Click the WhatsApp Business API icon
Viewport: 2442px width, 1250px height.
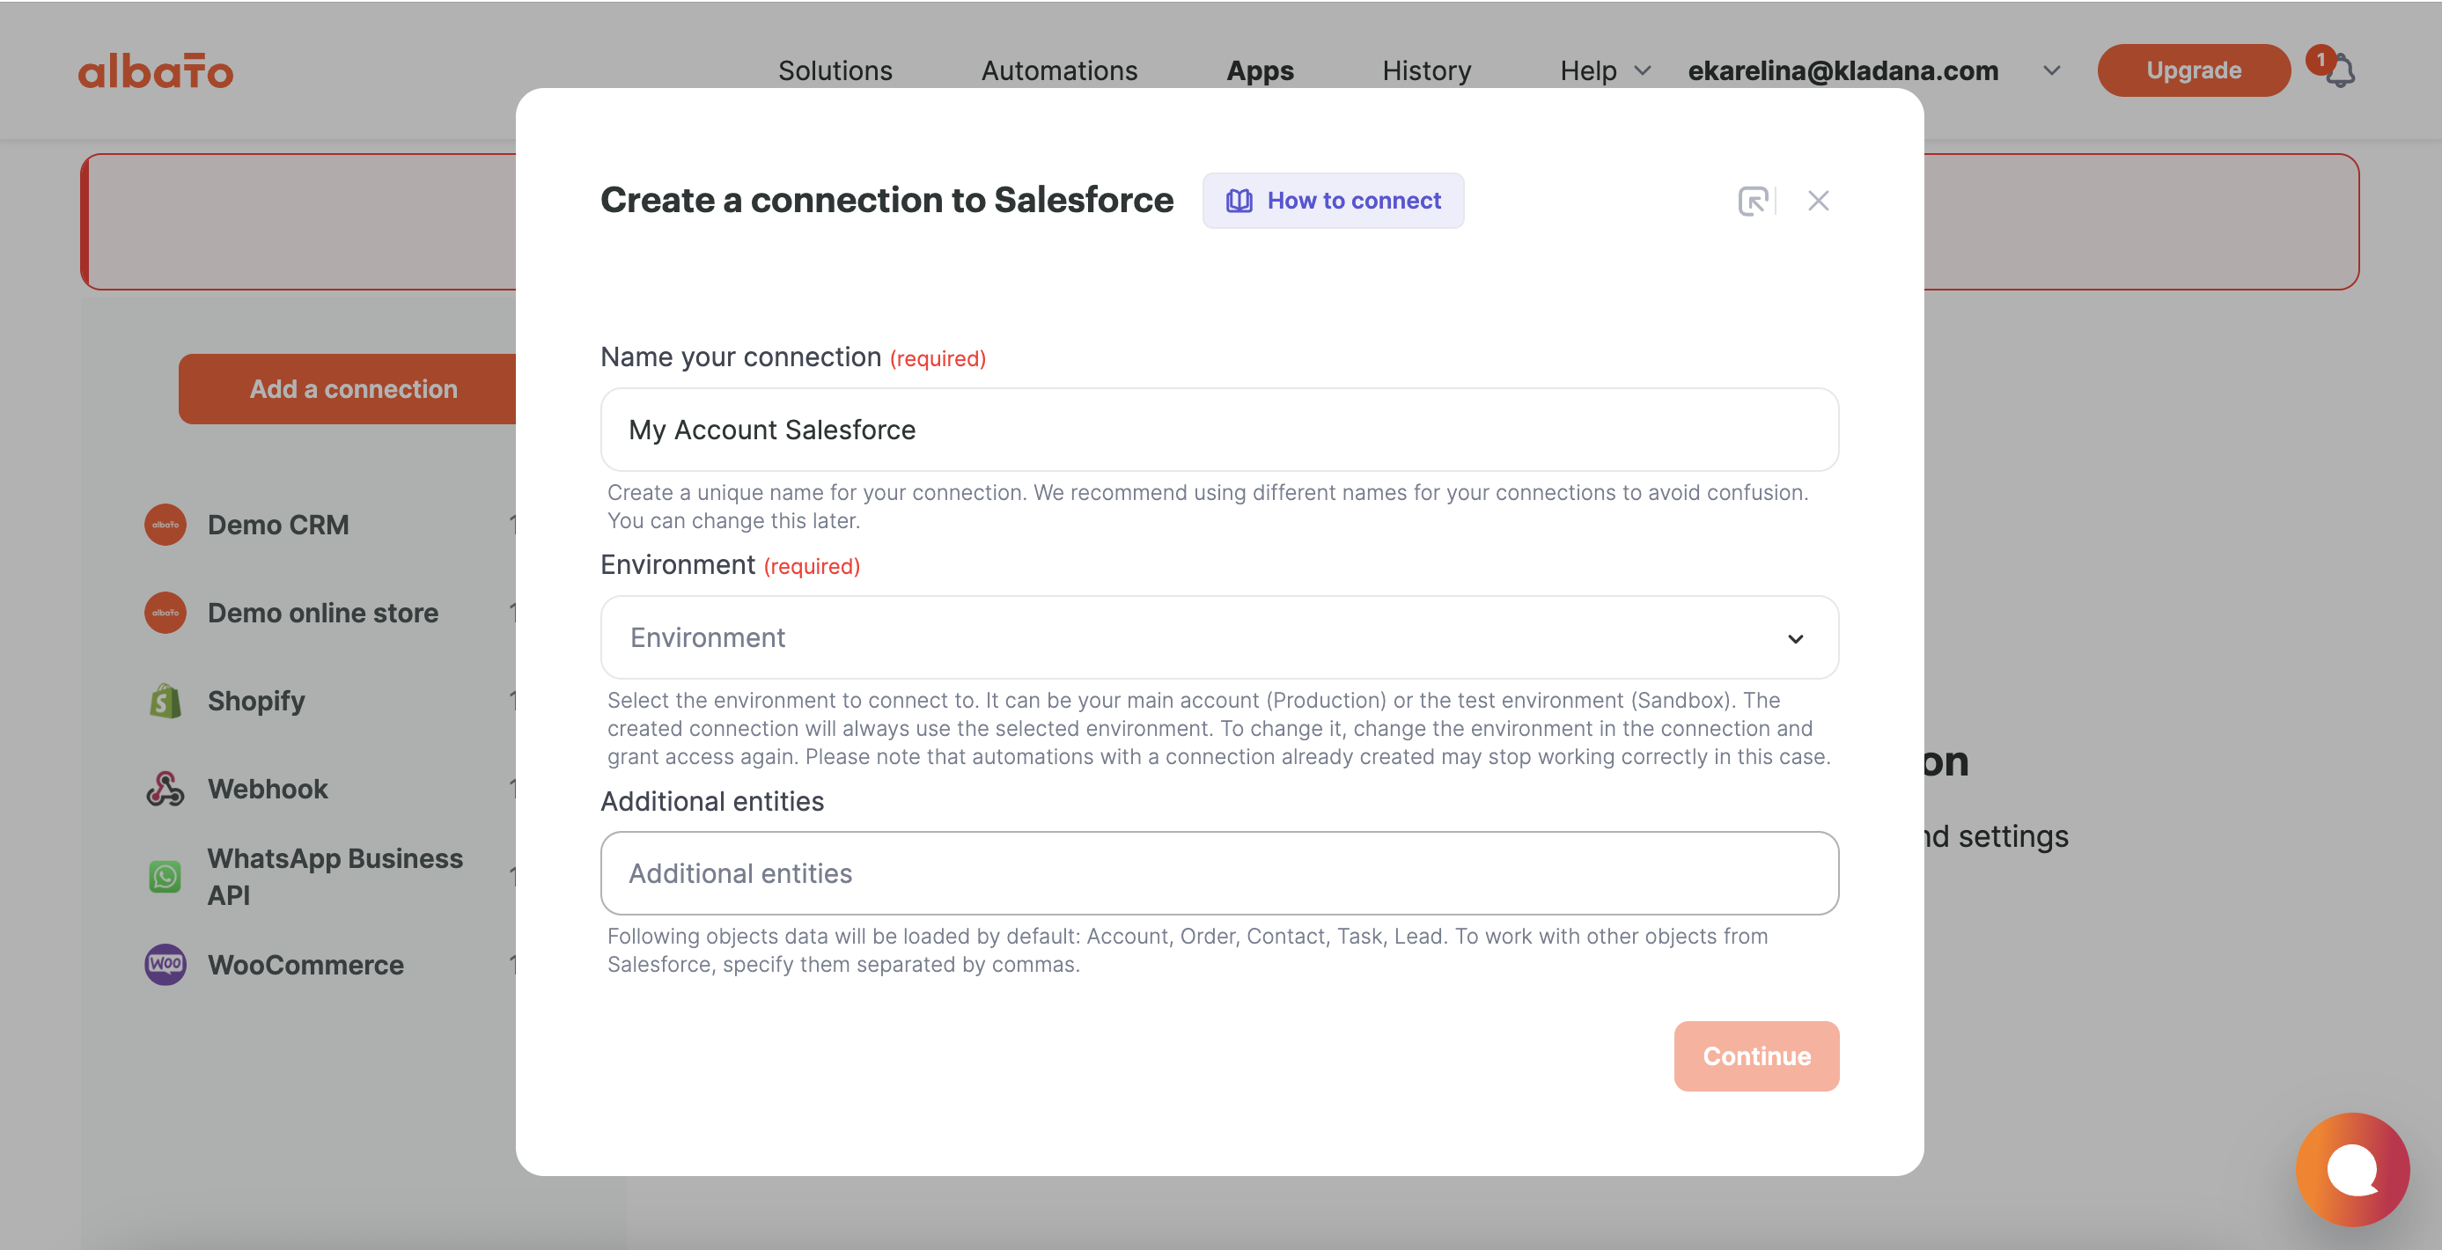[165, 876]
